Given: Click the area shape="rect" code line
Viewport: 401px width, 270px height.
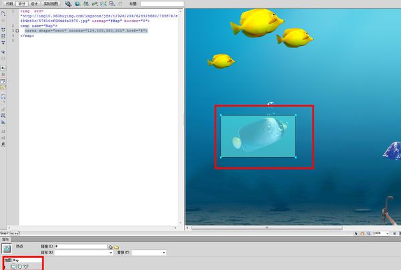Looking at the screenshot, I should [x=86, y=31].
